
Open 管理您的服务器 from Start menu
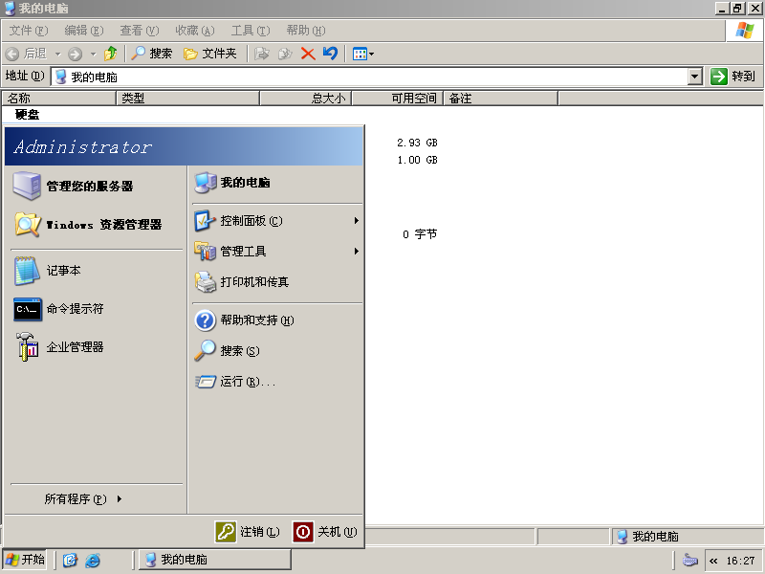[97, 186]
